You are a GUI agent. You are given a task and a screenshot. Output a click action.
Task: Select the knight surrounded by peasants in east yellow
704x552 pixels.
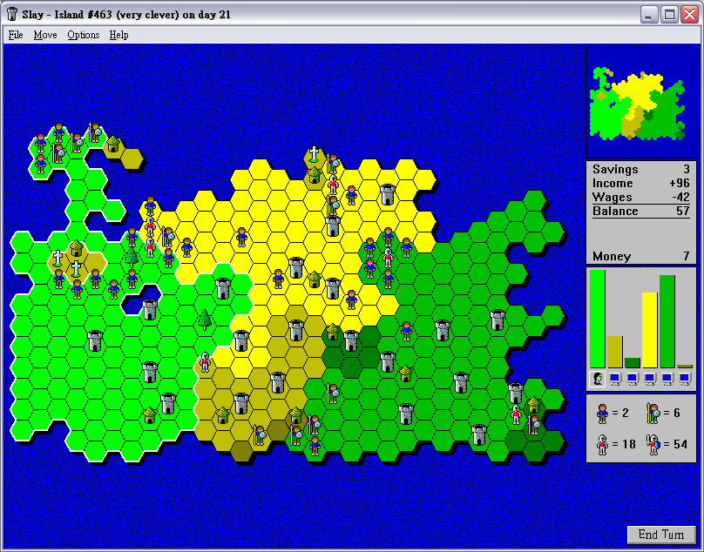388,258
